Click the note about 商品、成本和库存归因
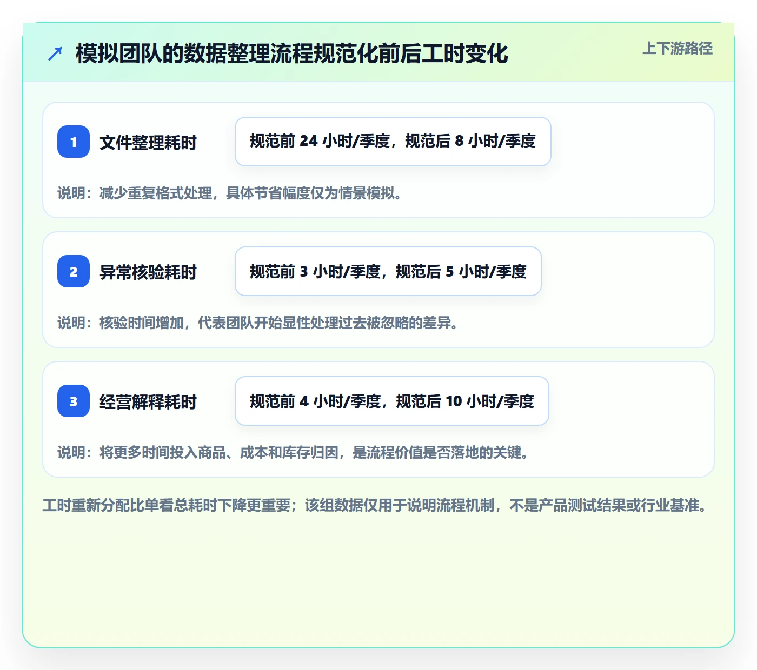The image size is (757, 670). [293, 452]
